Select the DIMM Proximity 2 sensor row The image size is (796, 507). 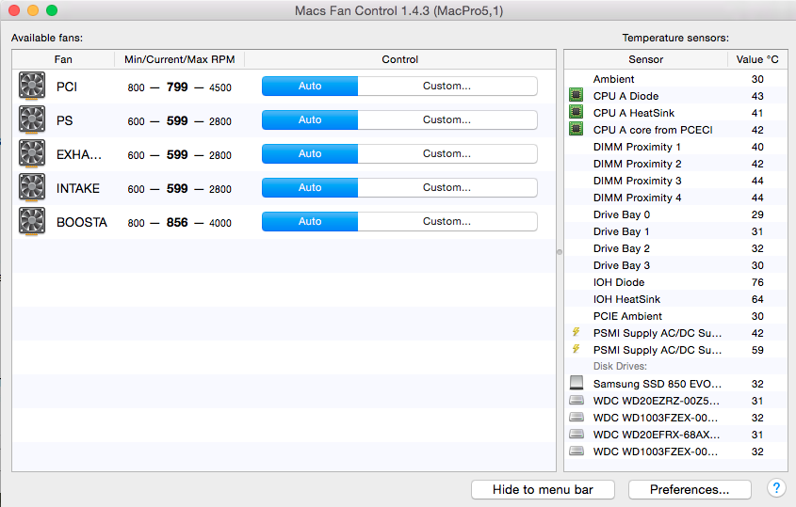(x=676, y=164)
